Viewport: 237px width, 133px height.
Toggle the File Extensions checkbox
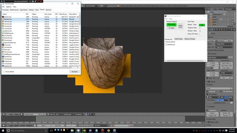pos(221,91)
